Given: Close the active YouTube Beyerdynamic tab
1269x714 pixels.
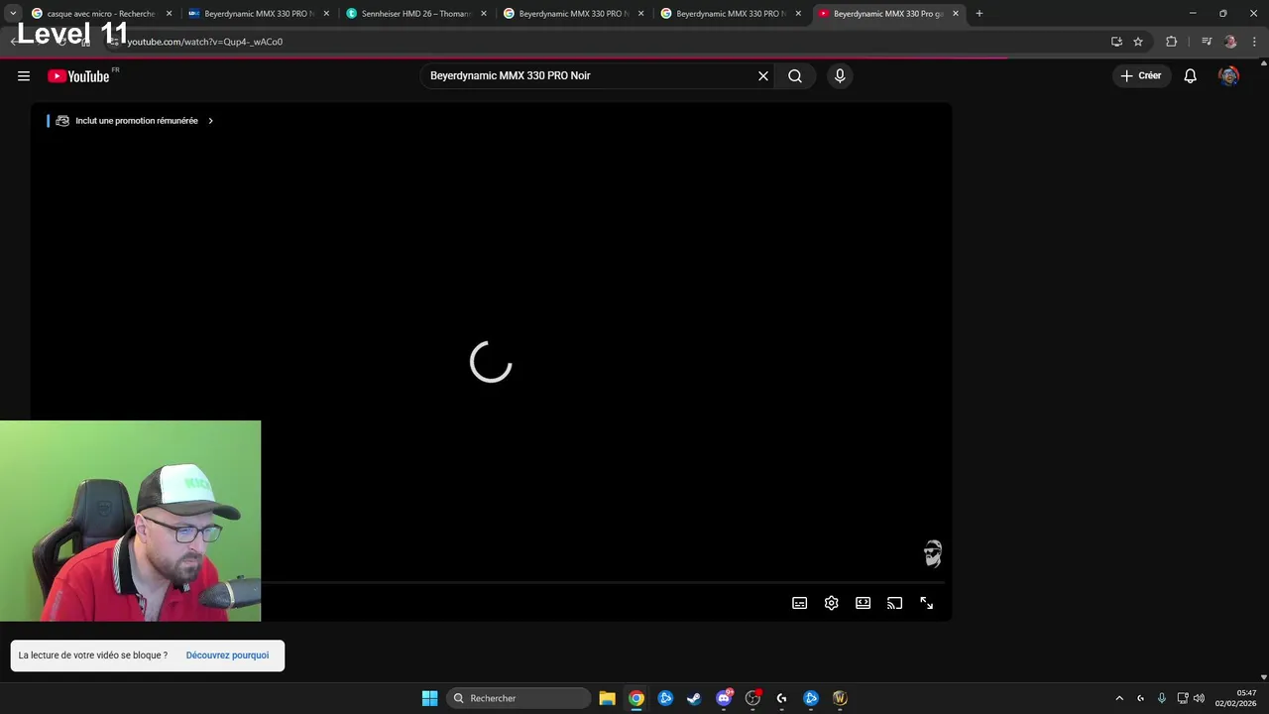Looking at the screenshot, I should coord(956,14).
